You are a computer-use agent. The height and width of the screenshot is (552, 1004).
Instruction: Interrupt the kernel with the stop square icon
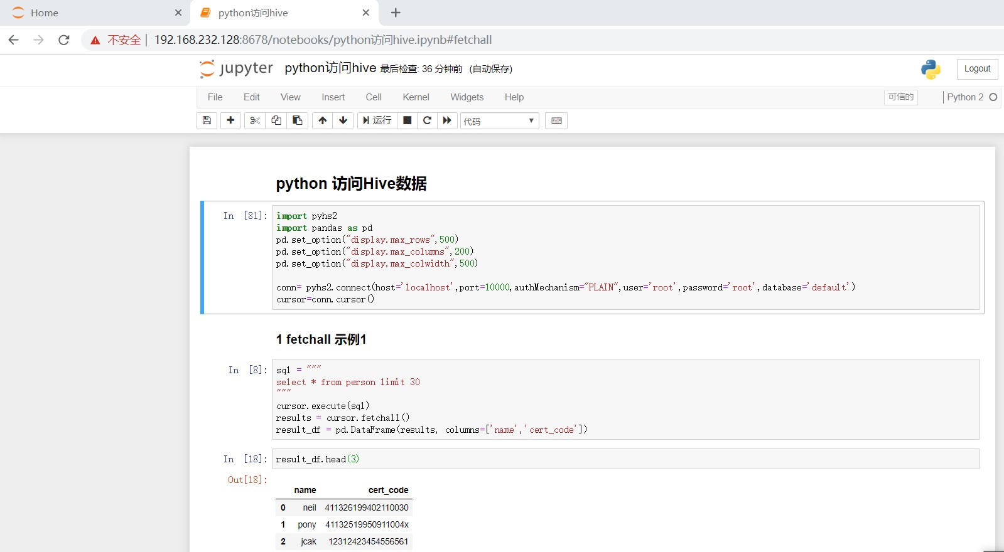coord(408,120)
